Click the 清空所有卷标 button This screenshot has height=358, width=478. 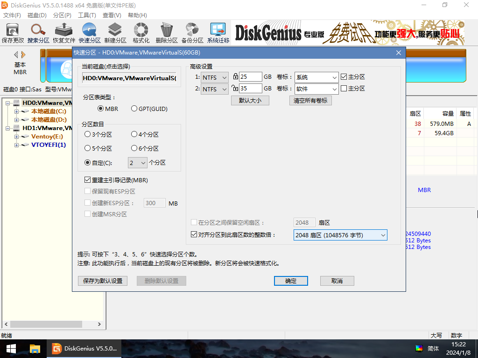click(310, 100)
